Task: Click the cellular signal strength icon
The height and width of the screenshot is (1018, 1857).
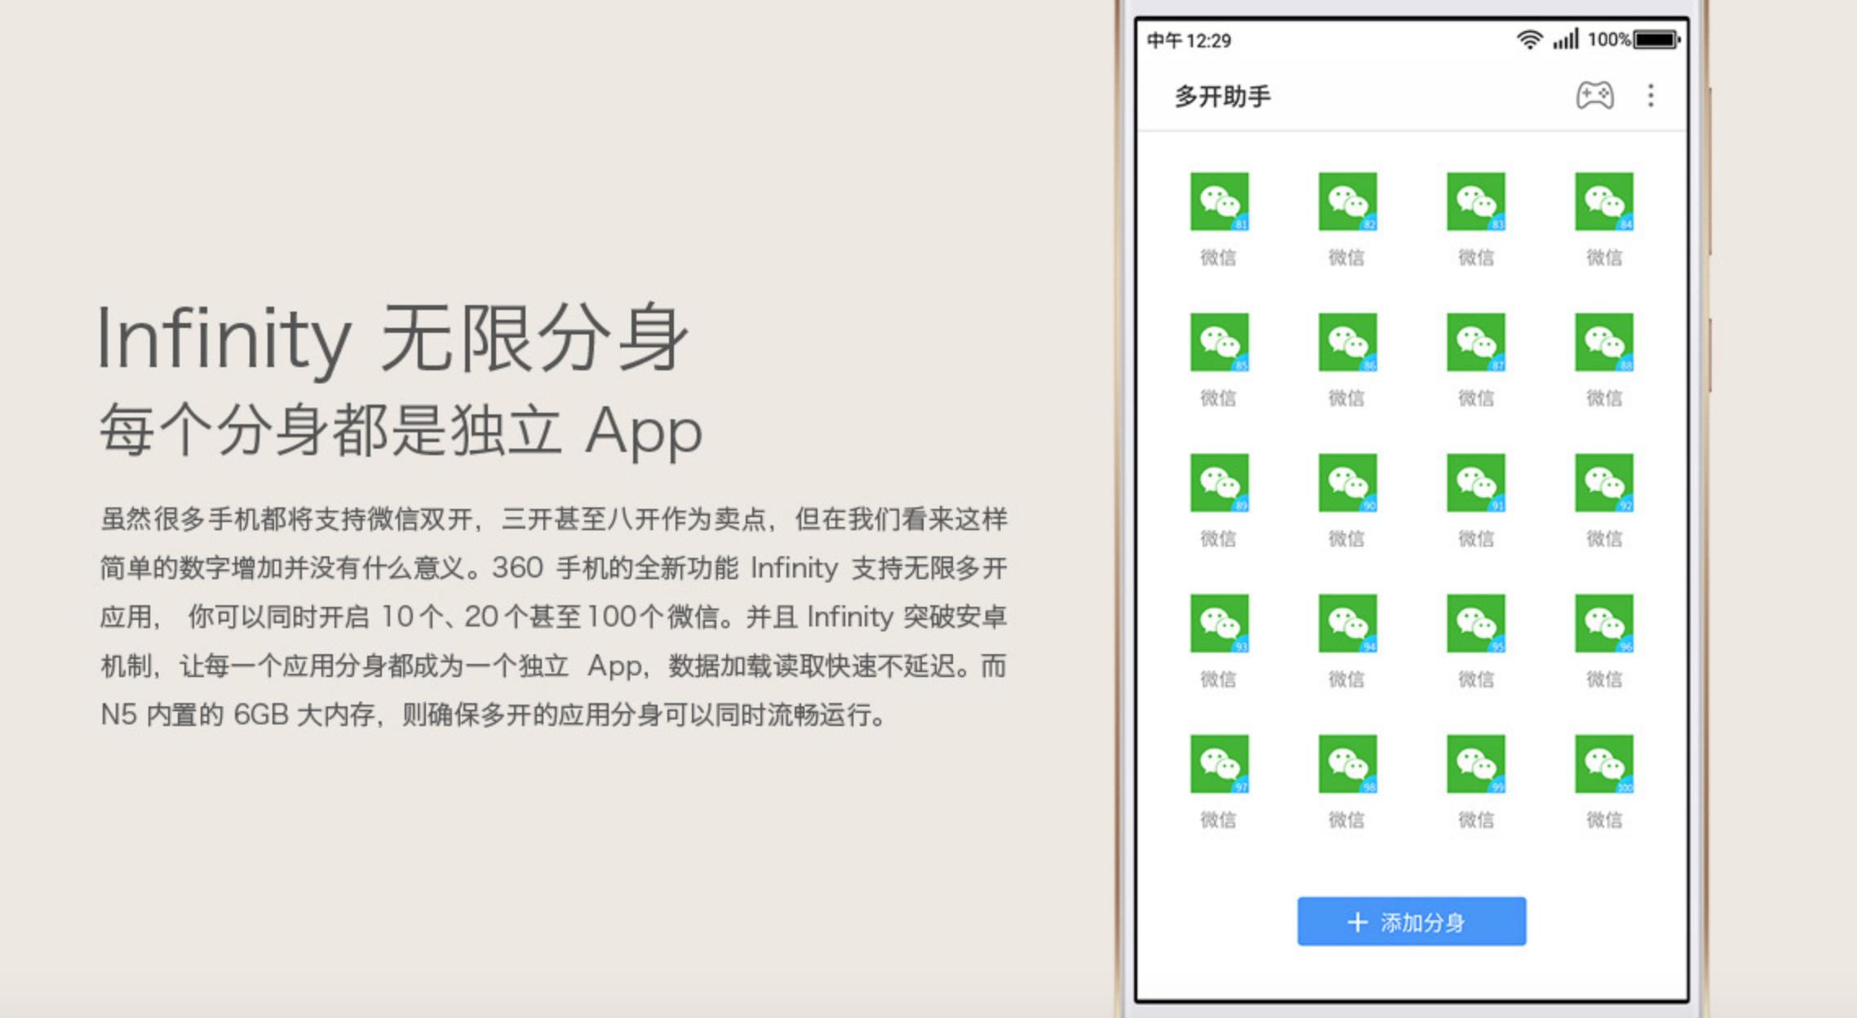Action: pos(1564,39)
